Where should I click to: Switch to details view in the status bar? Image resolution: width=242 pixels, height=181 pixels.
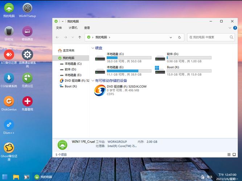point(229,155)
